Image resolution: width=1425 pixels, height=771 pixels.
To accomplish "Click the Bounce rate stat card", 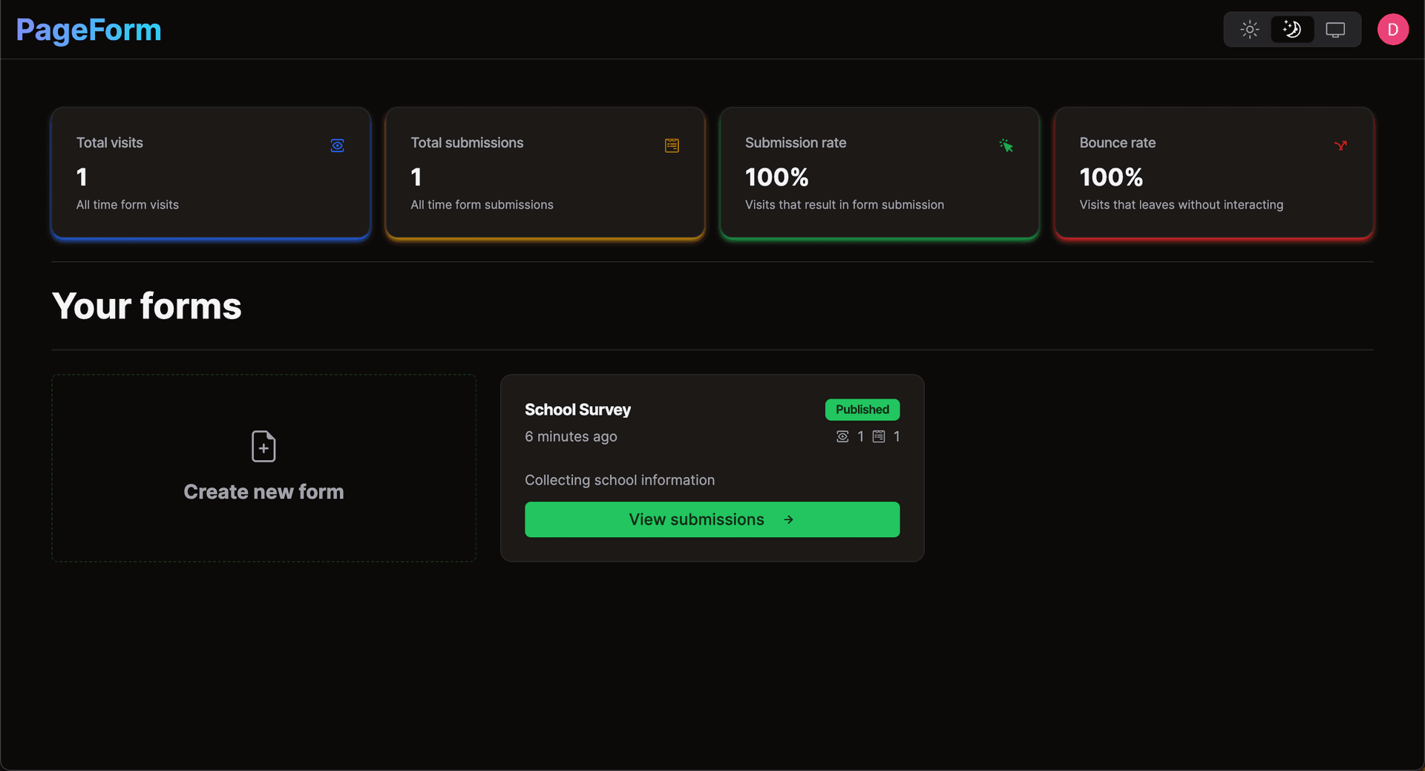I will coord(1213,174).
